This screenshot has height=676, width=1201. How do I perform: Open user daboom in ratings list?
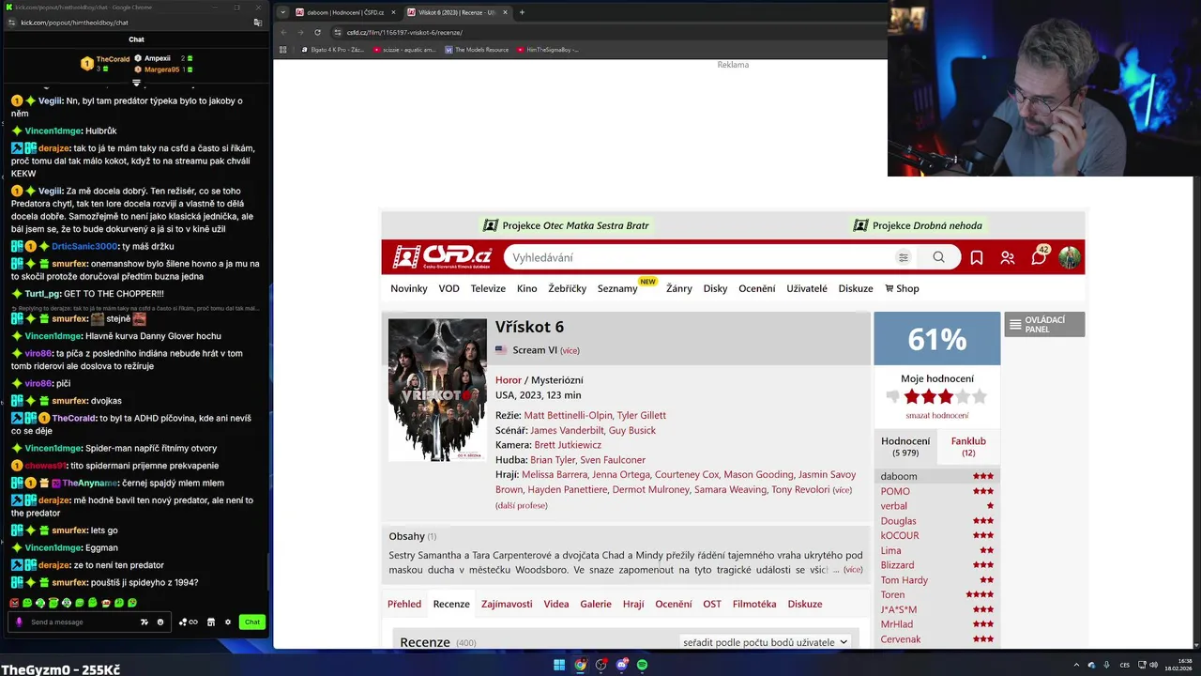(x=899, y=476)
